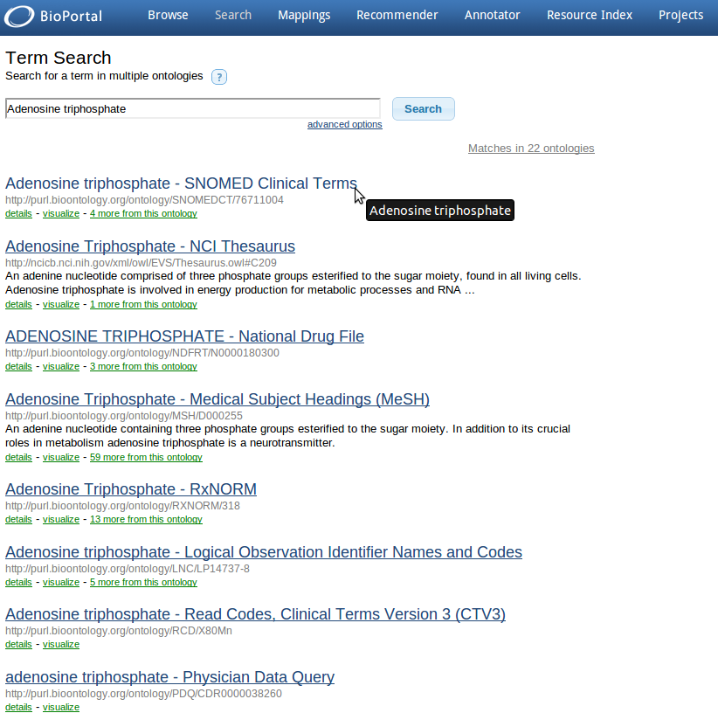Image resolution: width=718 pixels, height=720 pixels.
Task: Visualize the Read Codes CTV3 result
Action: (61, 644)
